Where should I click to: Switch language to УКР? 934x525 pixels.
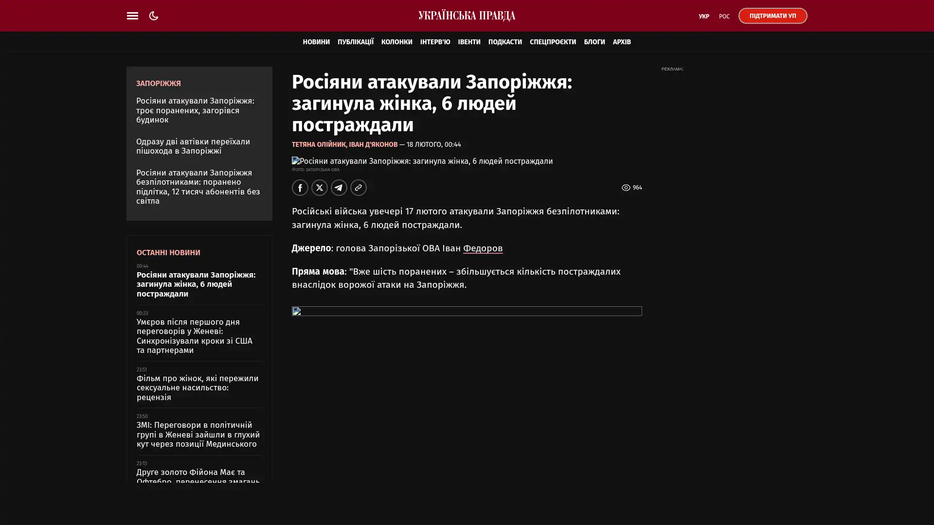pyautogui.click(x=703, y=16)
